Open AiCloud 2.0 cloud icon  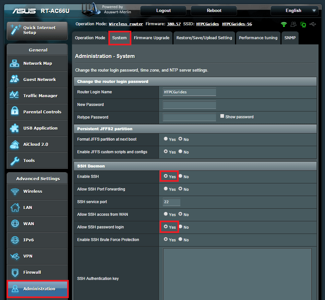click(15, 144)
